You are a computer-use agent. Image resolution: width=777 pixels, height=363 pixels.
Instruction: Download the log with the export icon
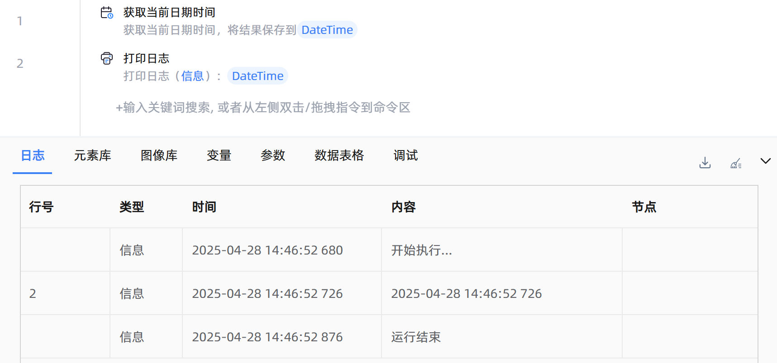tap(705, 163)
